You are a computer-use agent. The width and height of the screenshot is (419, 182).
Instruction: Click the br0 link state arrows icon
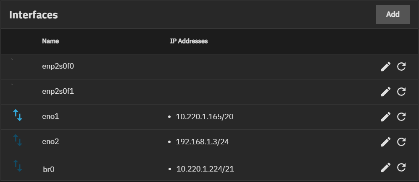(18, 166)
